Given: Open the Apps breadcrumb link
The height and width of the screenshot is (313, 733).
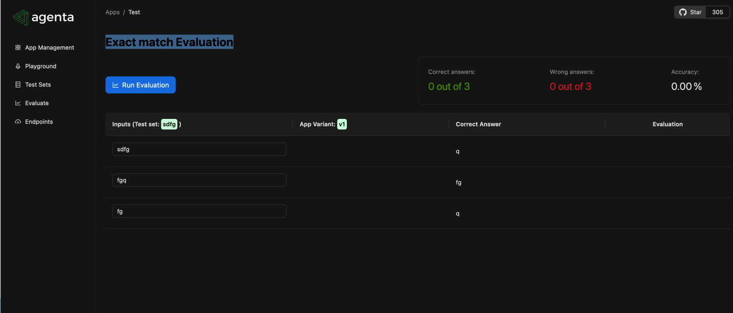Looking at the screenshot, I should point(112,12).
